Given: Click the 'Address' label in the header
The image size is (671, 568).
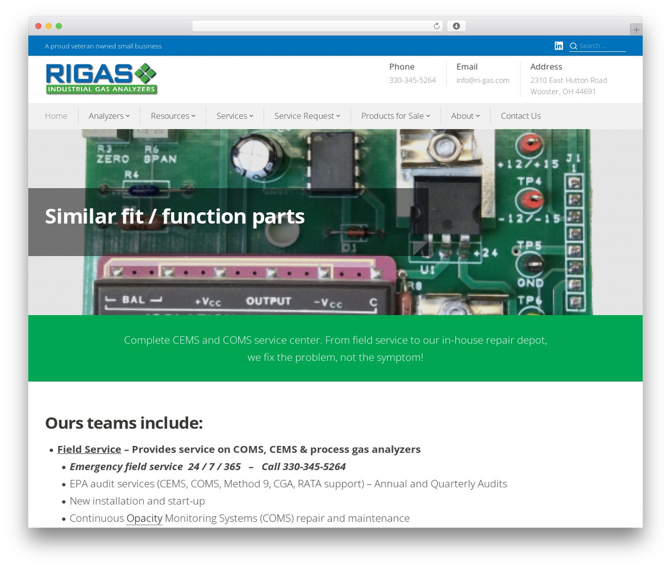Looking at the screenshot, I should coord(546,67).
